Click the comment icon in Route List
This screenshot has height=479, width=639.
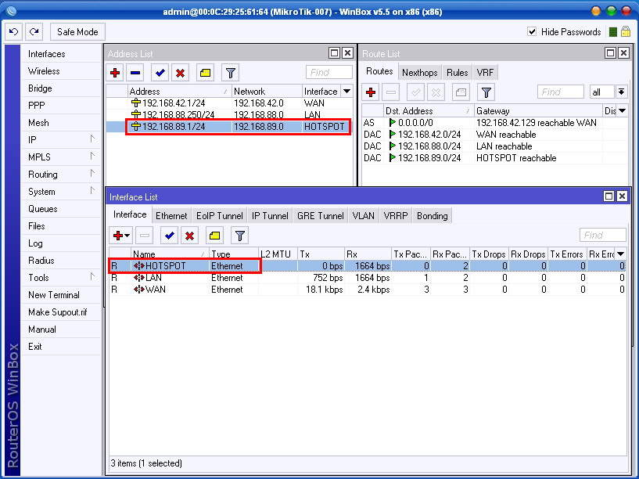tap(461, 92)
